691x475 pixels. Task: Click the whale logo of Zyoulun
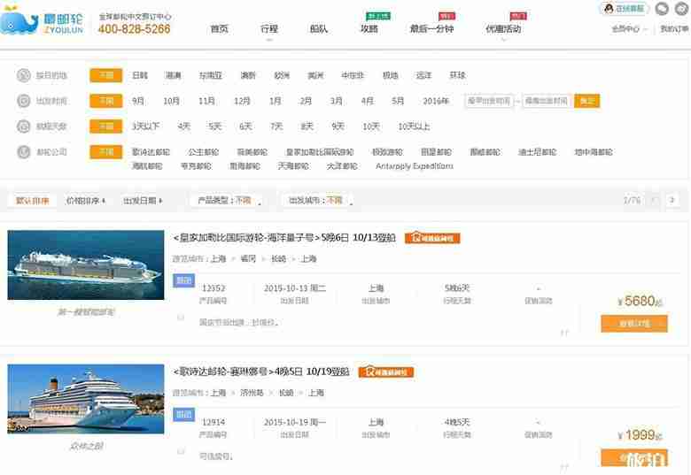[x=19, y=22]
